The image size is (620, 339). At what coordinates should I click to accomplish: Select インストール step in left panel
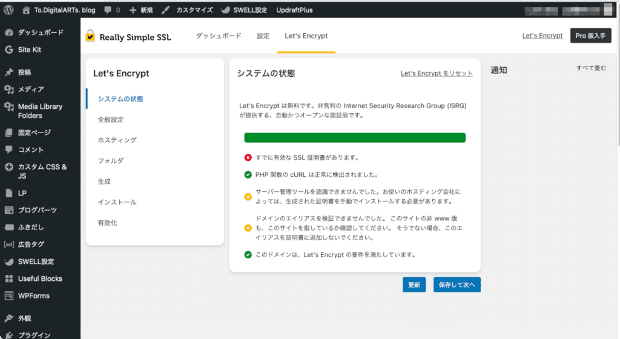point(117,202)
